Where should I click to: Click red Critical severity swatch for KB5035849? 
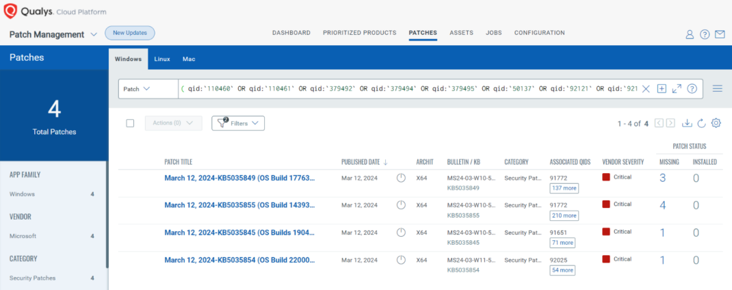[x=606, y=177]
